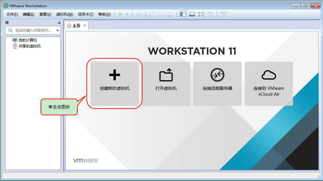323x181 pixels.
Task: Click the 创建新的虚拟机 tile
Action: [x=115, y=84]
